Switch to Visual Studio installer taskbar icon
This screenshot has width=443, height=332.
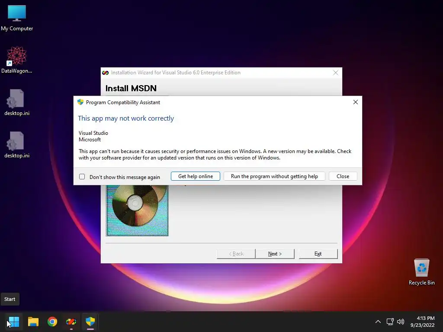tap(71, 322)
